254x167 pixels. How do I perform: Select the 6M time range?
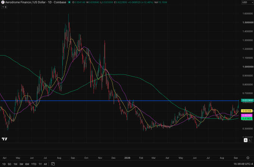coord(27,164)
